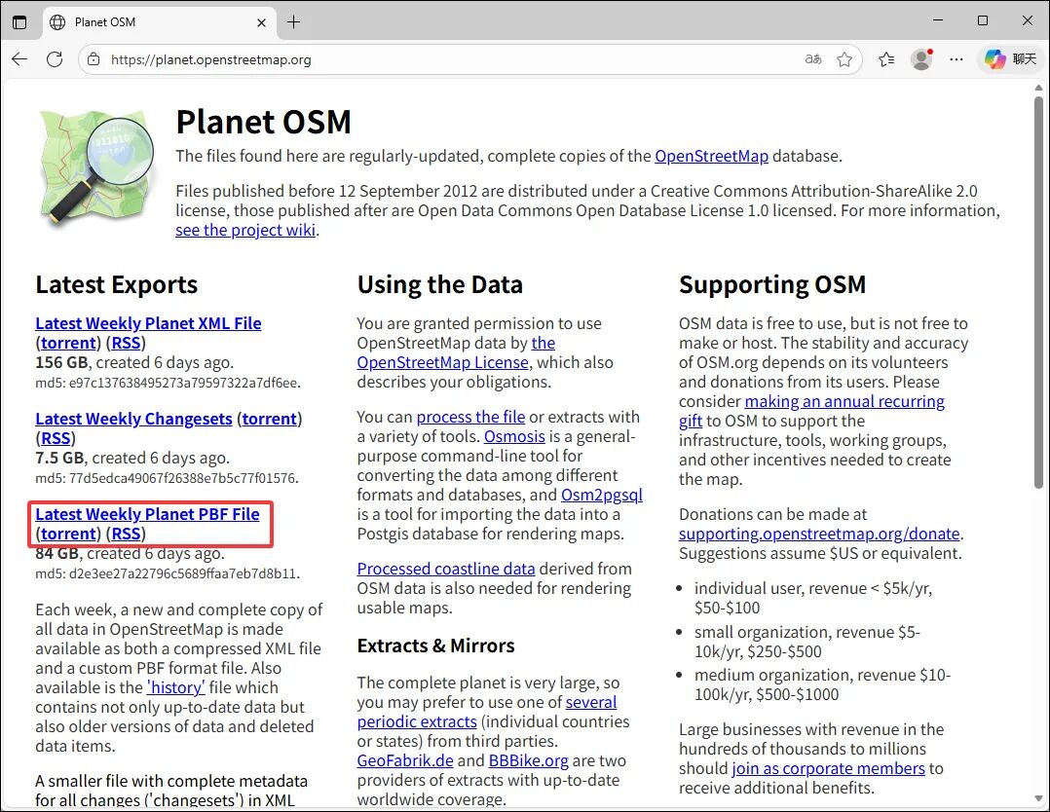Open the browser profile avatar
1050x812 pixels.
[x=921, y=59]
